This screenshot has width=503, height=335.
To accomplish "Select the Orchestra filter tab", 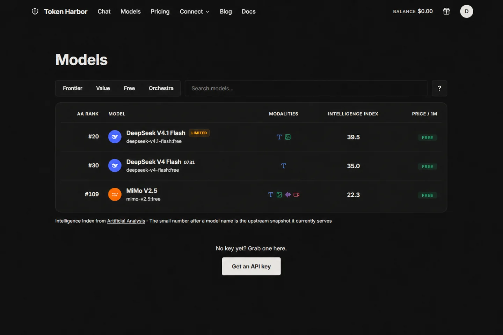I will click(161, 88).
